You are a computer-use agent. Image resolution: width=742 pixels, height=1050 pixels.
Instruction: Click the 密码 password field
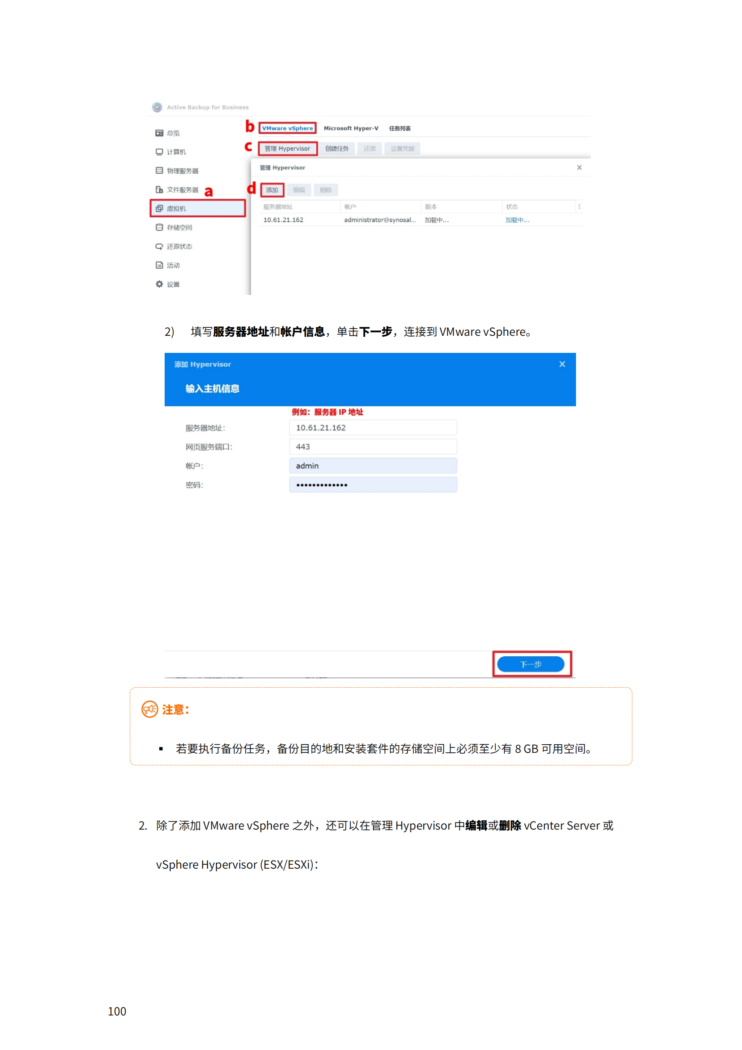[373, 485]
